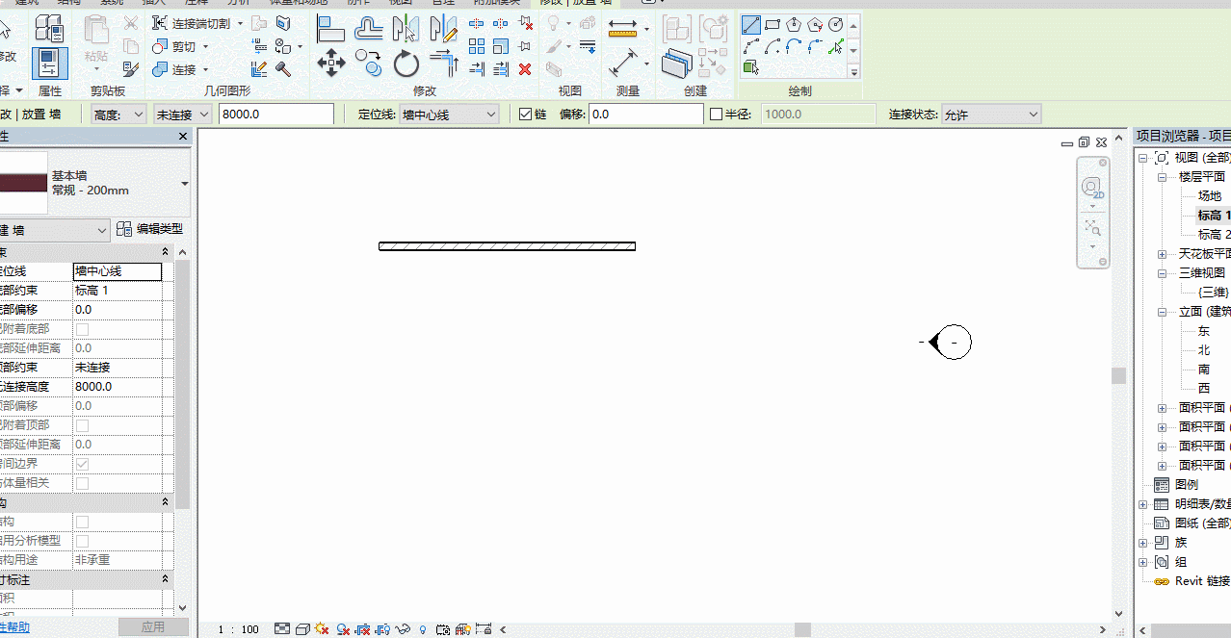Open the 定位线 location line dropdown
Image resolution: width=1231 pixels, height=638 pixels.
450,115
